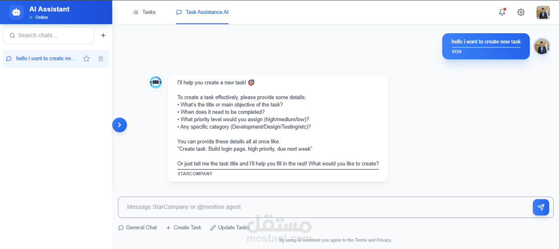Click the YOU label under the sent message
Image resolution: width=559 pixels, height=249 pixels.
click(457, 52)
